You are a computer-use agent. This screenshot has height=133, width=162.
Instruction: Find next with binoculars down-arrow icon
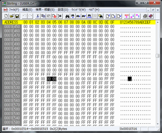tap(78, 16)
